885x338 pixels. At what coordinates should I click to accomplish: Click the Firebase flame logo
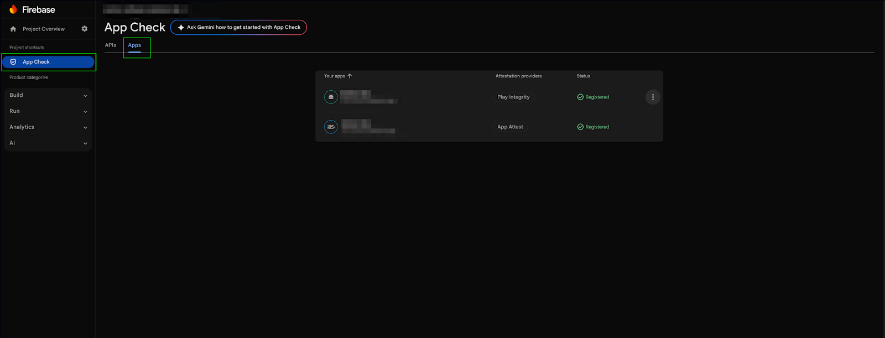click(x=13, y=9)
